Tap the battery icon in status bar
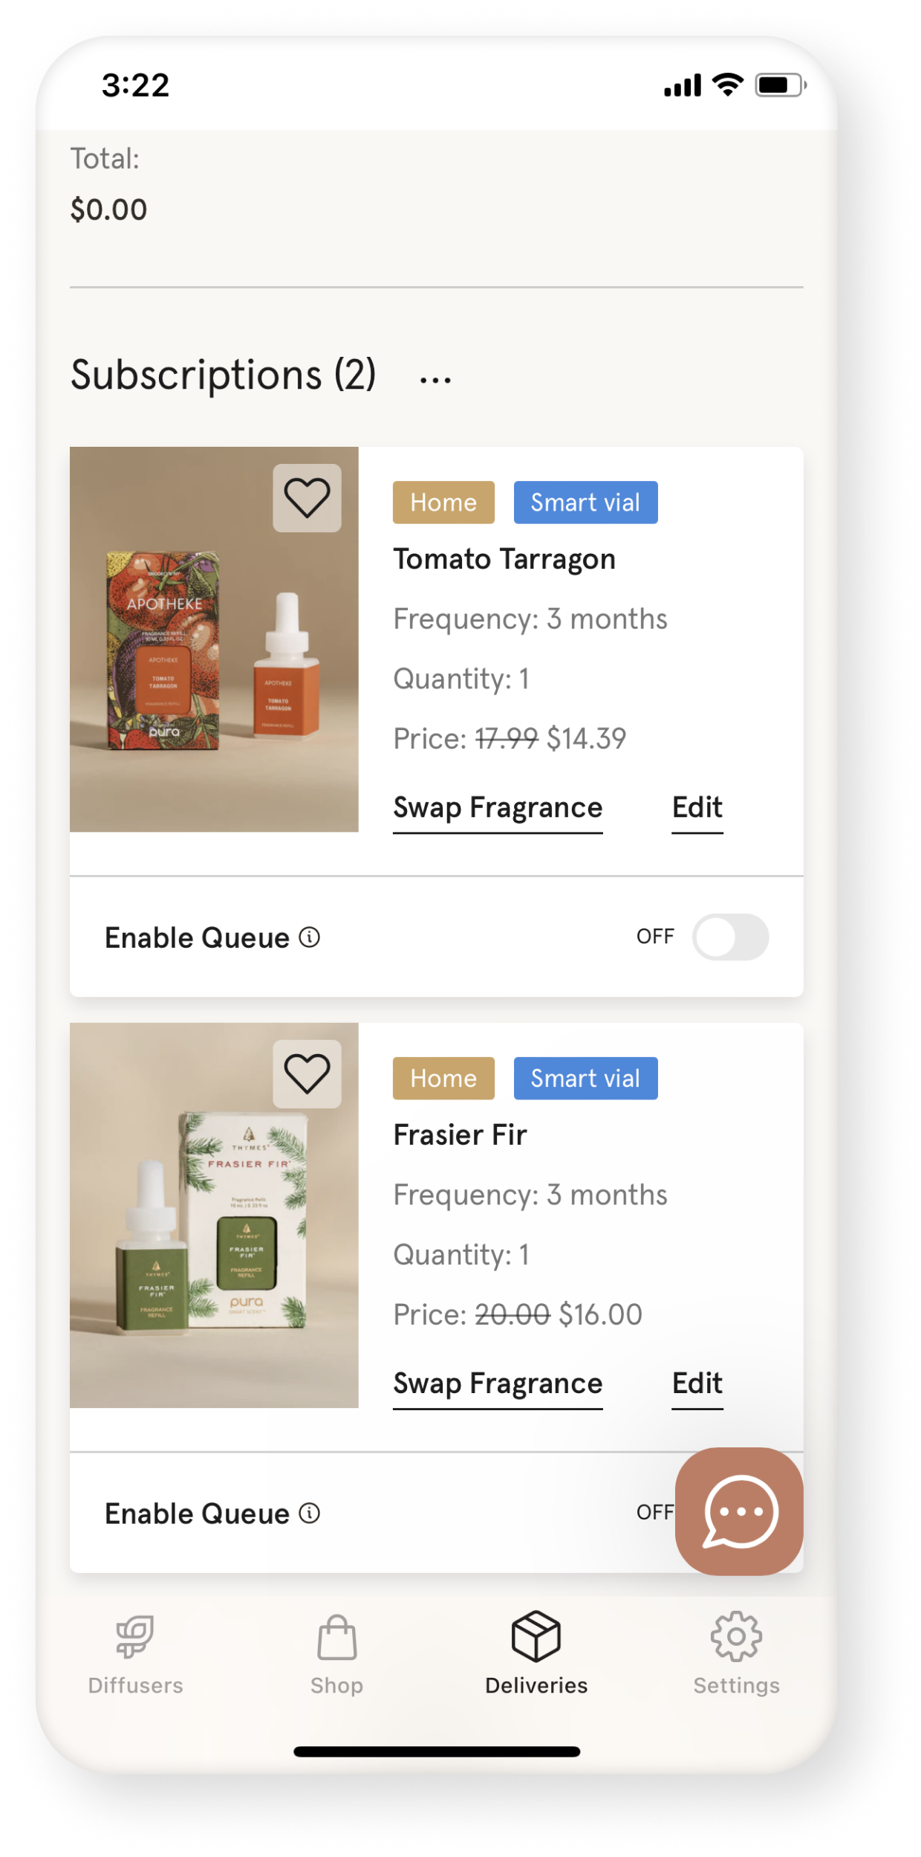 click(x=781, y=85)
